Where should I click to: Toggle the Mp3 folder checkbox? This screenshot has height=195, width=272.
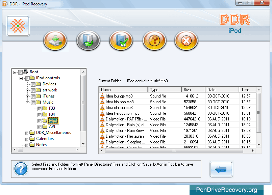pos(40,121)
